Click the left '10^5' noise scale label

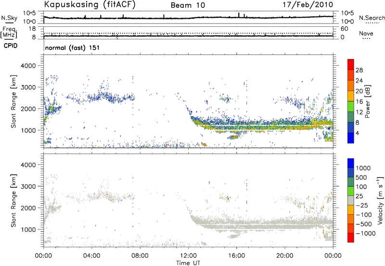click(x=29, y=13)
